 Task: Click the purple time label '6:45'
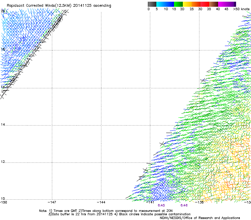click(x=161, y=205)
